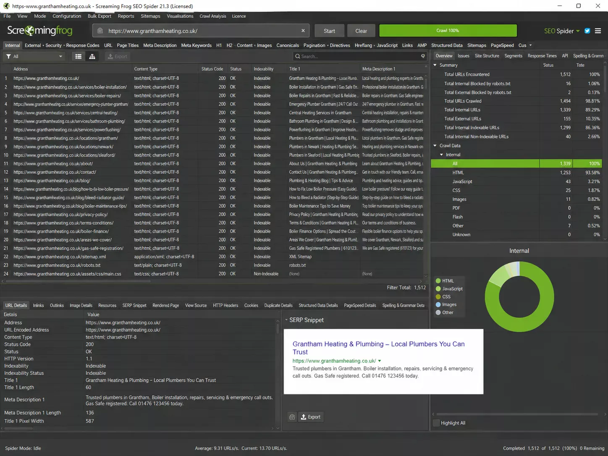This screenshot has height=456, width=608.
Task: Expand the overflow tabs arrow after Cus
Action: (x=530, y=45)
